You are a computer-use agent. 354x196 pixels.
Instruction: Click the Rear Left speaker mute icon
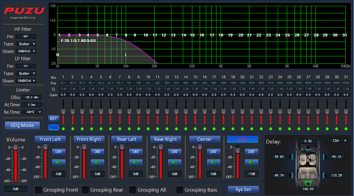(x=135, y=162)
